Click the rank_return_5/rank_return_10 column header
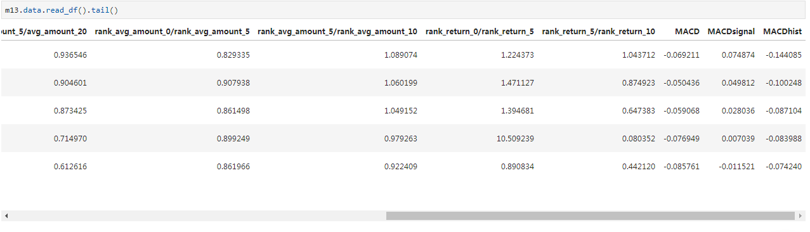The image size is (810, 232). click(599, 31)
